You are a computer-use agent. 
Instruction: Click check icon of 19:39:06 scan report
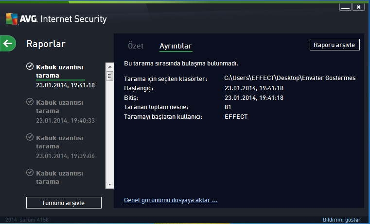click(x=30, y=137)
